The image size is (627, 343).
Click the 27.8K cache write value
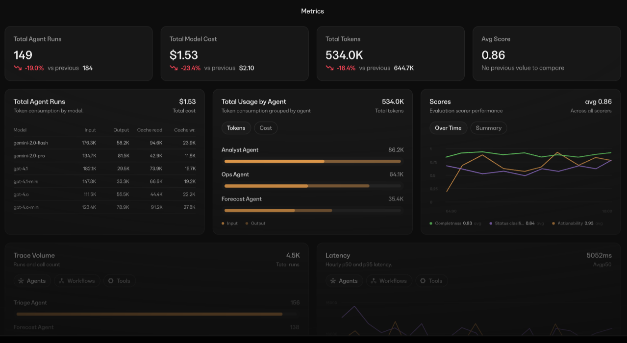tap(189, 207)
